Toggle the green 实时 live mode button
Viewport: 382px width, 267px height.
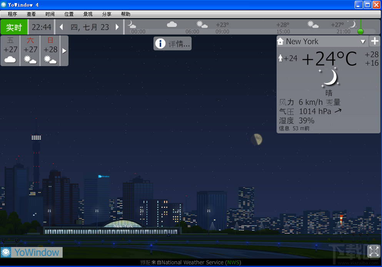click(x=14, y=27)
